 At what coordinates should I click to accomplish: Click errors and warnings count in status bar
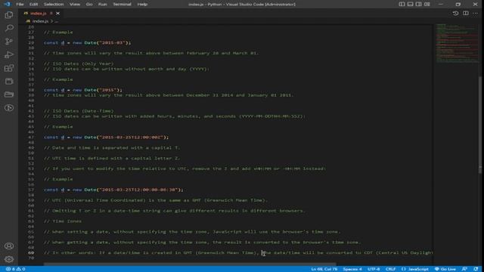click(x=15, y=269)
